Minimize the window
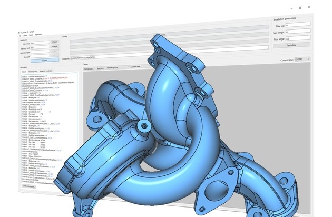The image size is (332, 217). [291, 8]
